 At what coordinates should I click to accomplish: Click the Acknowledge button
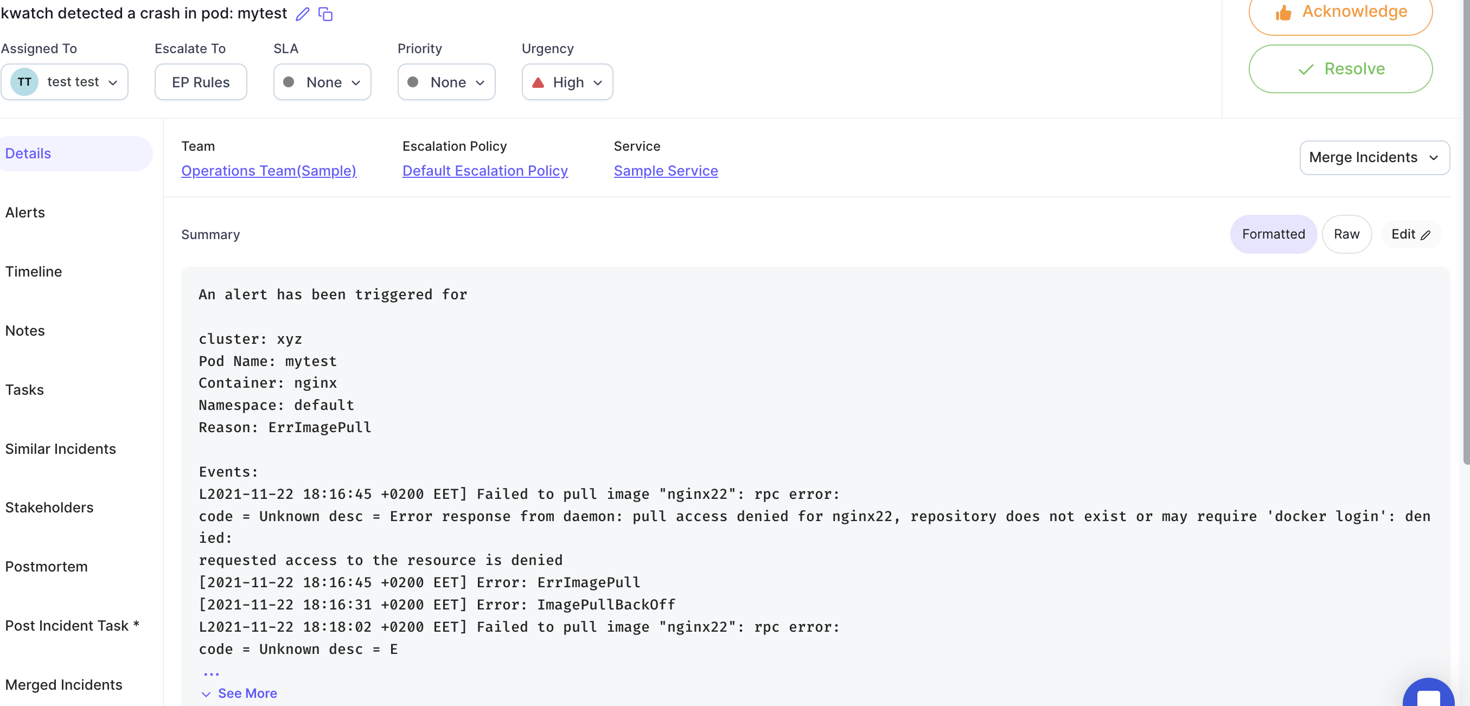coord(1340,11)
